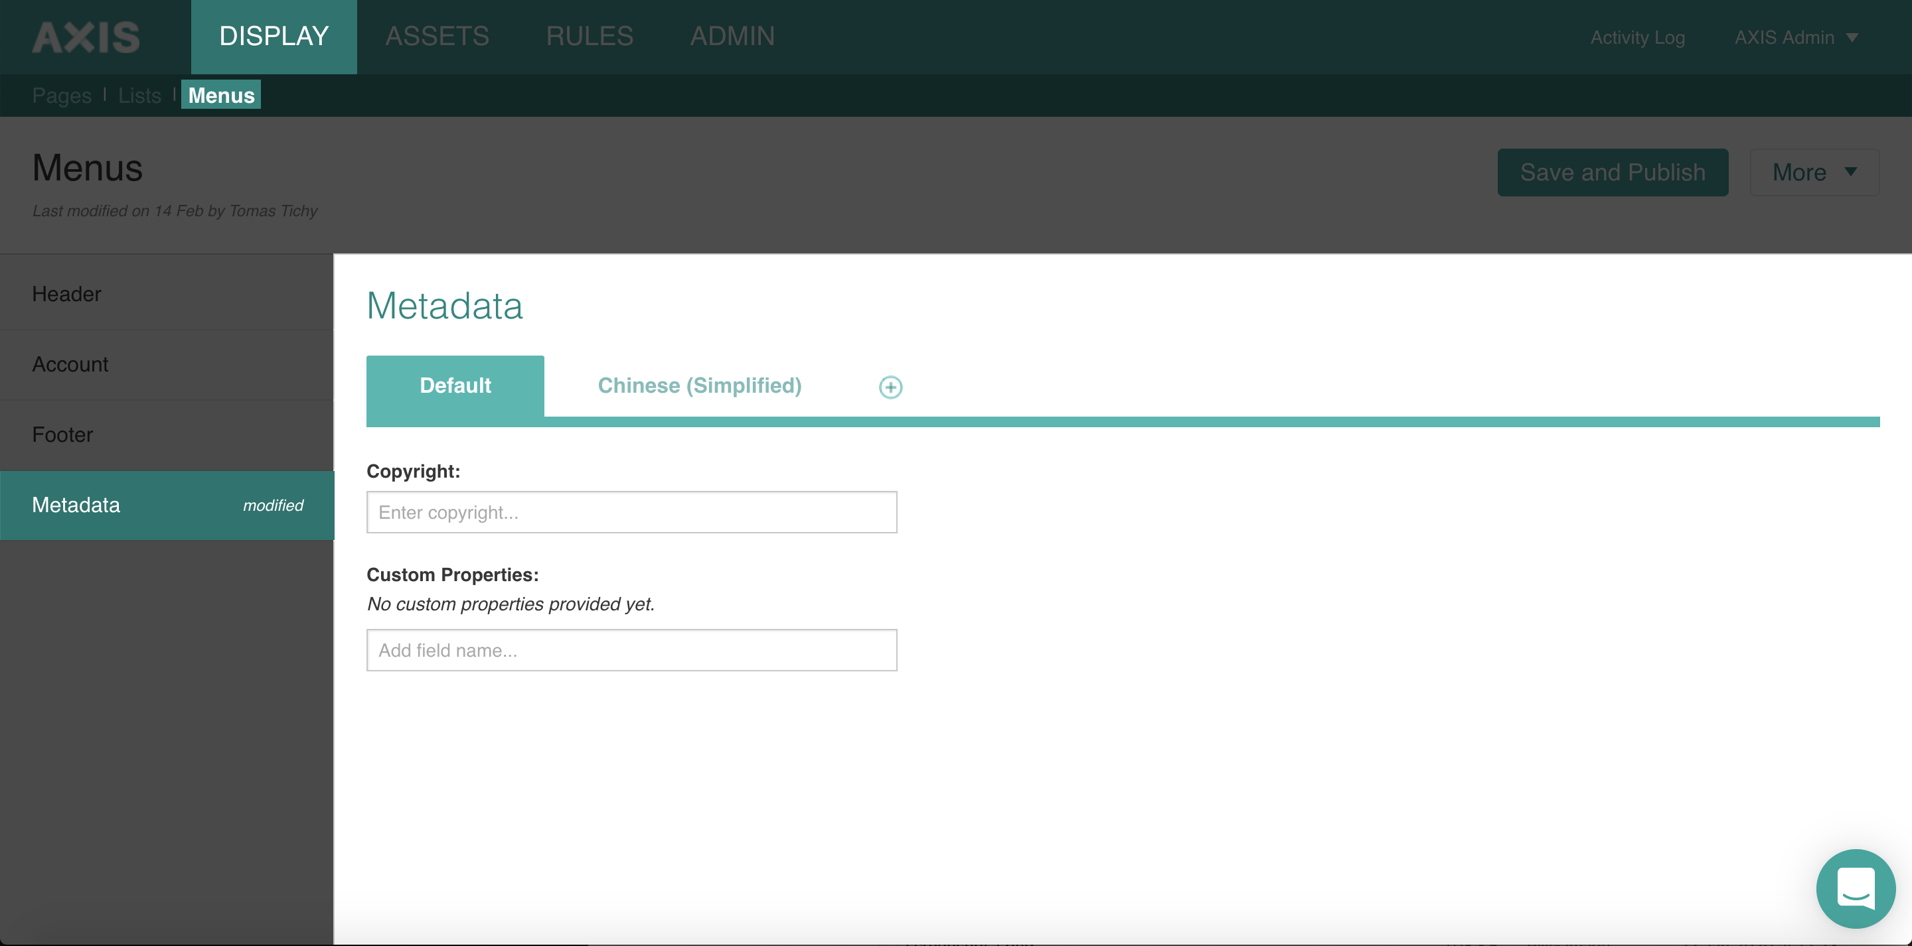Click the Custom Properties: label
The height and width of the screenshot is (946, 1912).
click(x=453, y=574)
